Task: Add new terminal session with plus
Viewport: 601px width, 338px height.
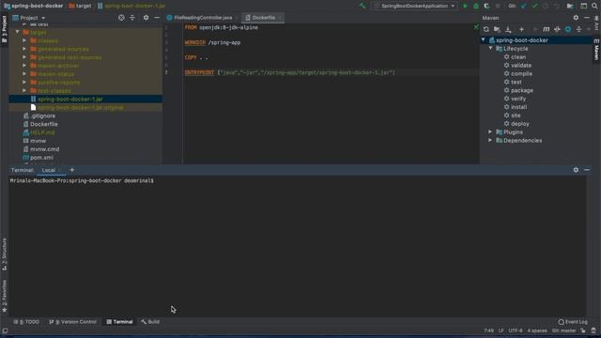Action: coord(72,170)
